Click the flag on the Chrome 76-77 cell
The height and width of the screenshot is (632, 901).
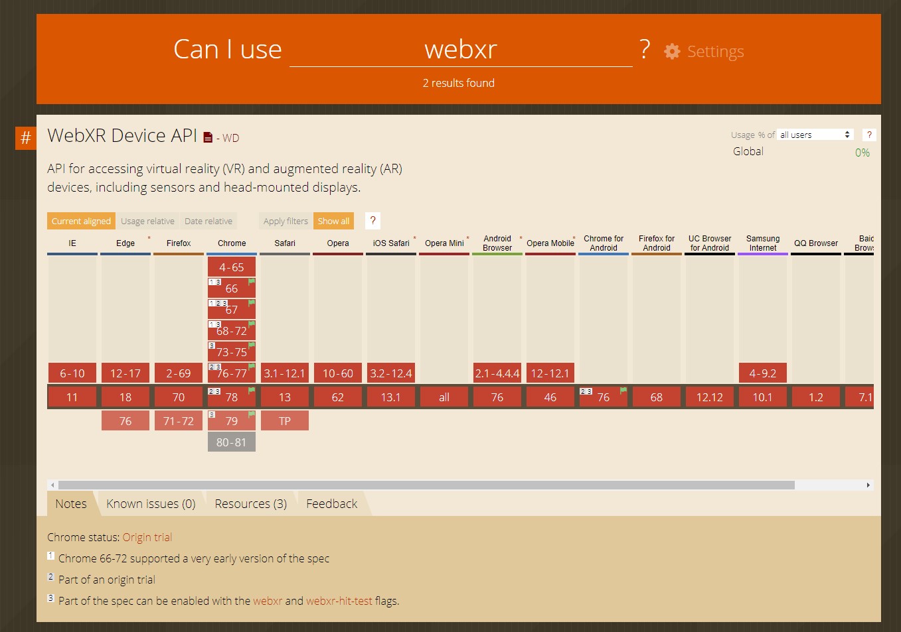pos(252,366)
